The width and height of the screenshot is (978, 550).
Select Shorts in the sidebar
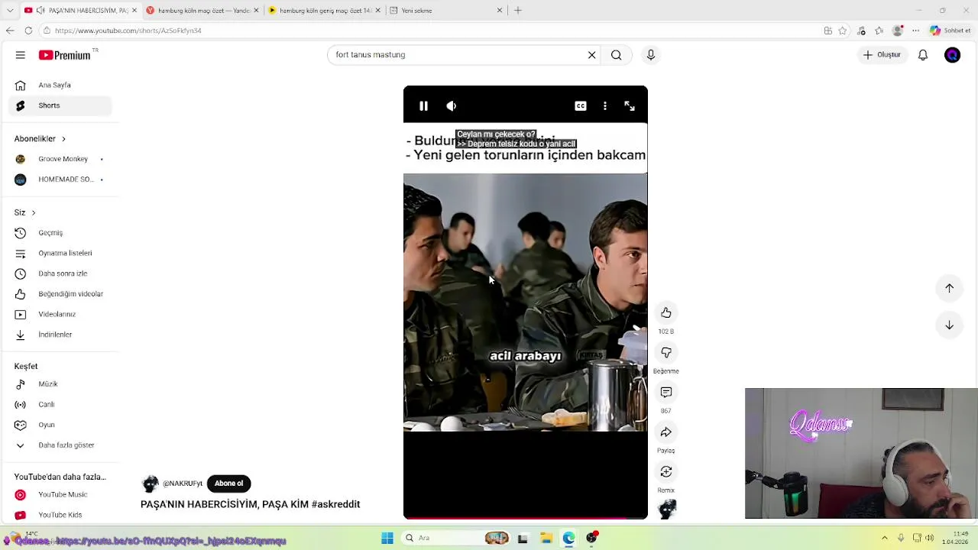click(60, 105)
